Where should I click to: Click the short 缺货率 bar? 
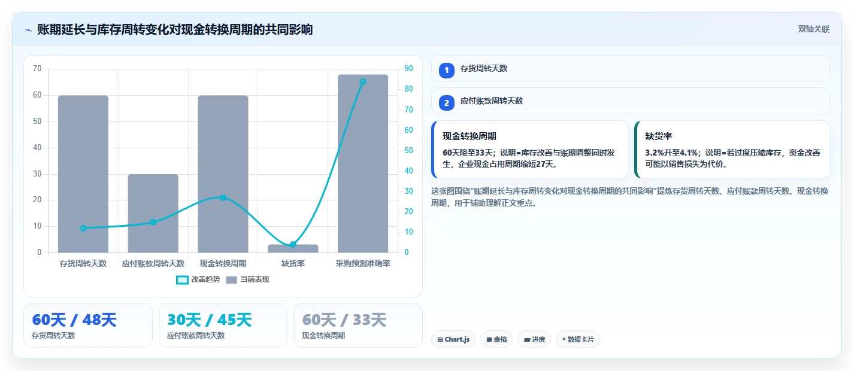[293, 248]
